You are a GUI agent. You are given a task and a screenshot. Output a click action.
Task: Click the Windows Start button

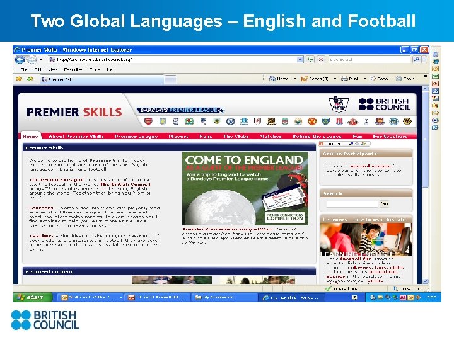[x=33, y=297]
